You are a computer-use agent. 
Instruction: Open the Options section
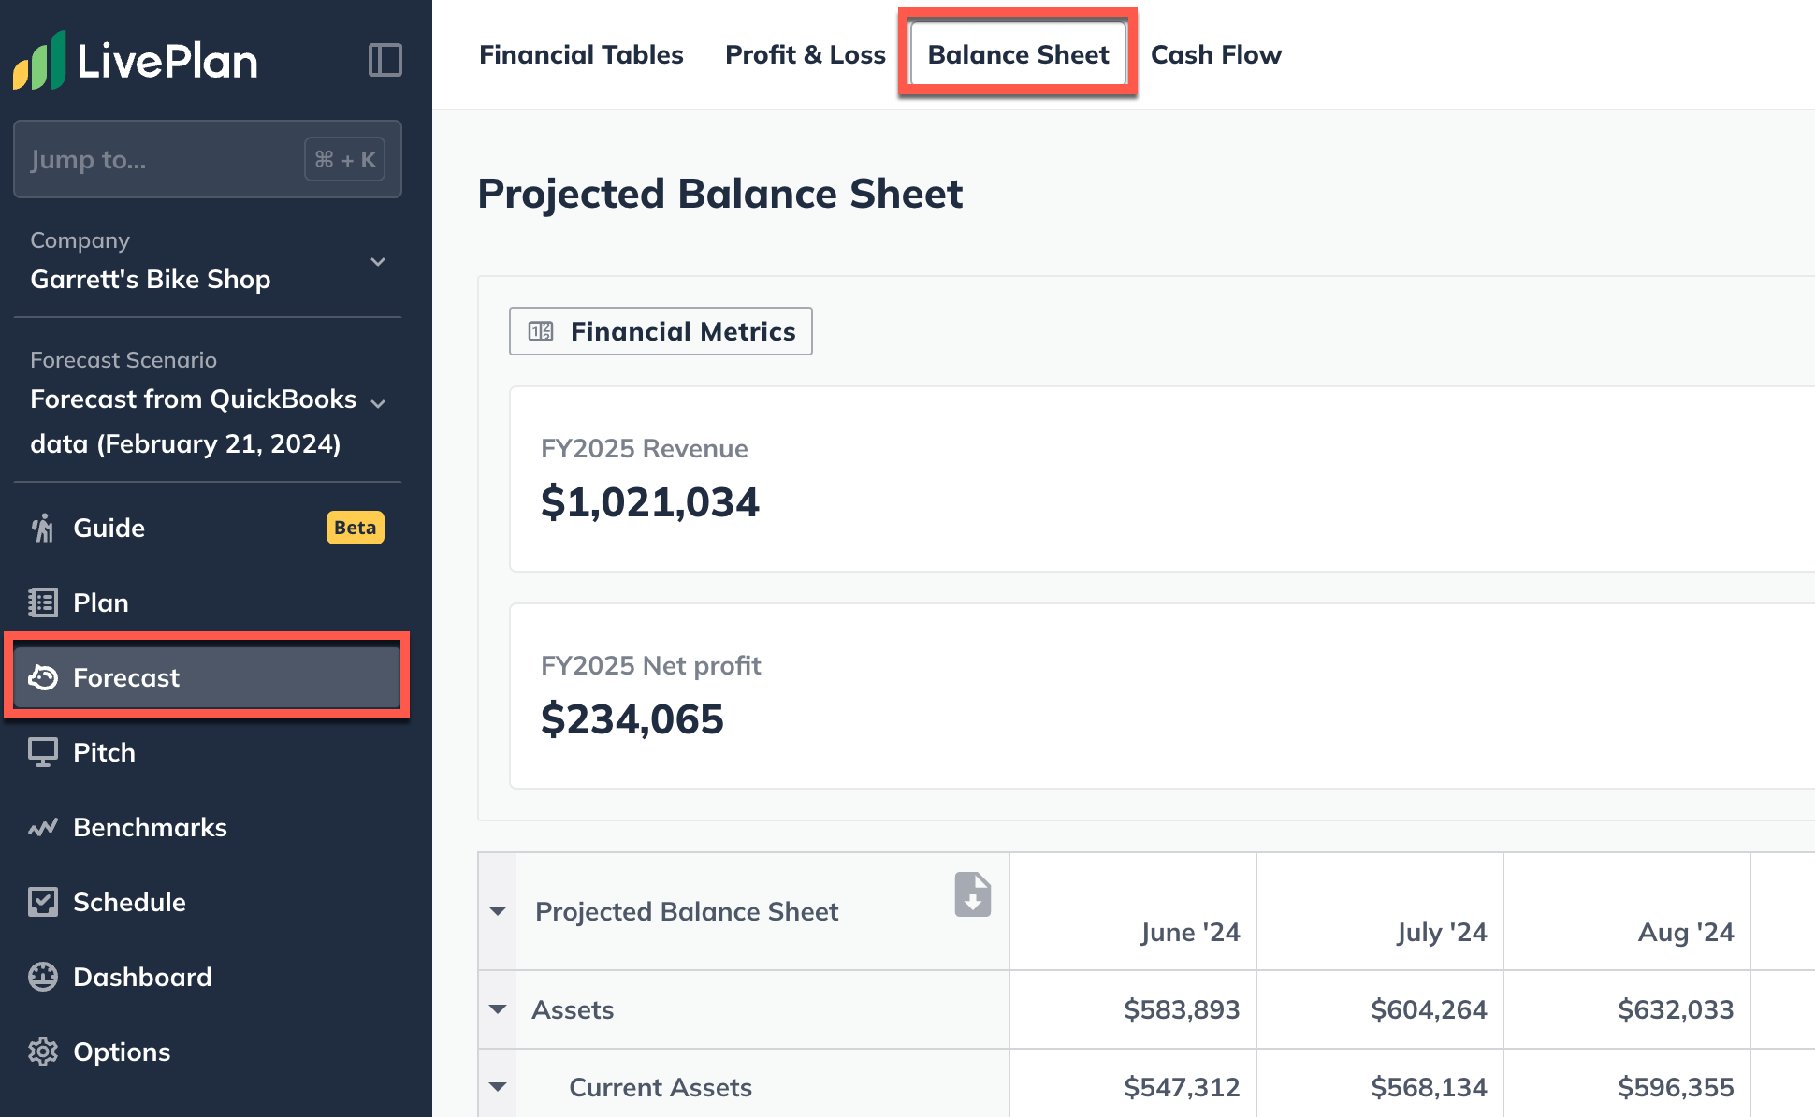pyautogui.click(x=208, y=1052)
